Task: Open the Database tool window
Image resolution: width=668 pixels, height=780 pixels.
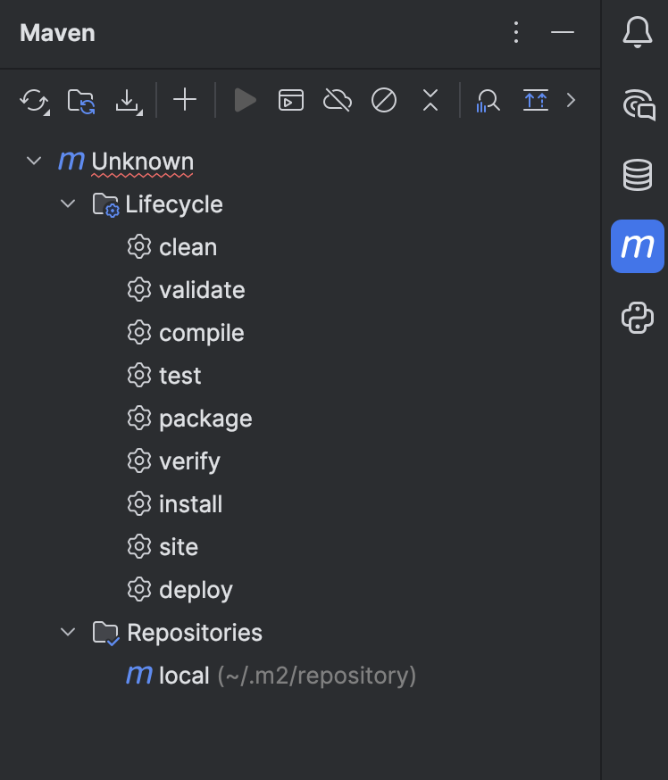Action: point(637,175)
